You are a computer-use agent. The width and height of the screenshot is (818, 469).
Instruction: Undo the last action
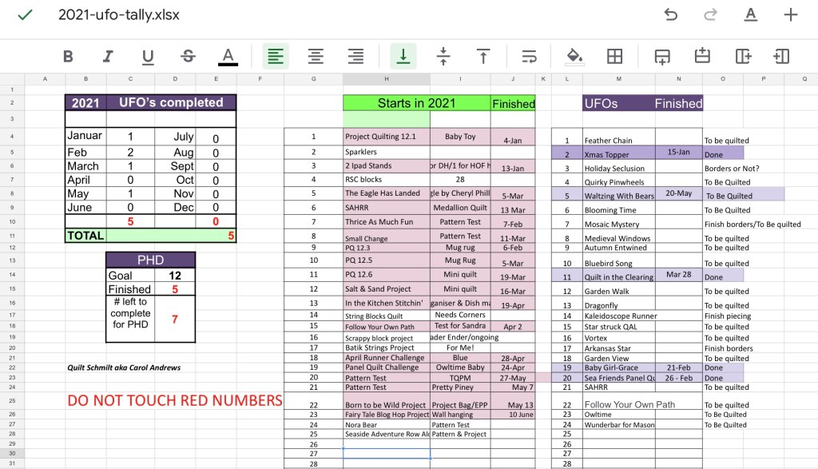tap(671, 15)
